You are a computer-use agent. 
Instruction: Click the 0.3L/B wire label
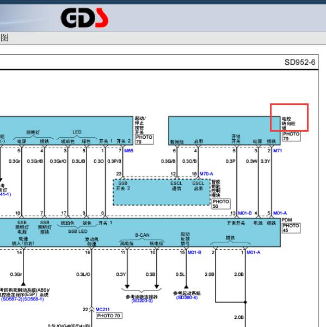click(78, 161)
